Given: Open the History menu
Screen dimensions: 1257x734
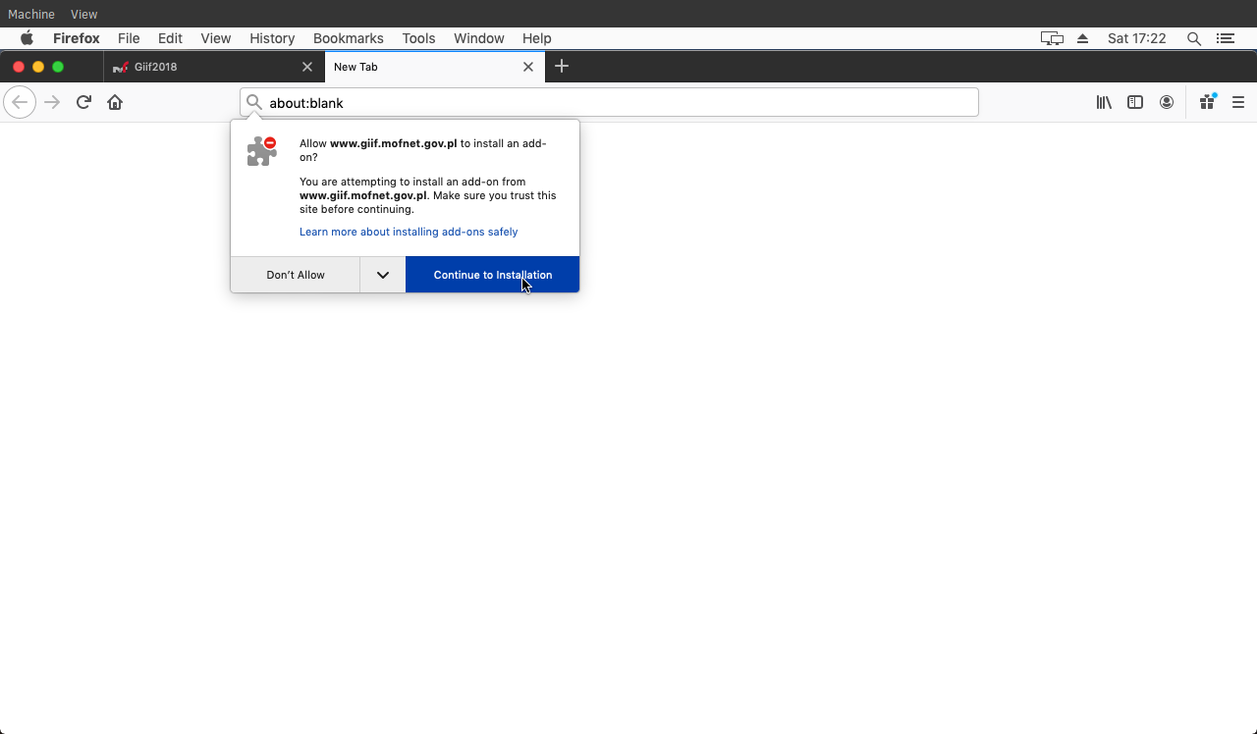Looking at the screenshot, I should (x=272, y=38).
